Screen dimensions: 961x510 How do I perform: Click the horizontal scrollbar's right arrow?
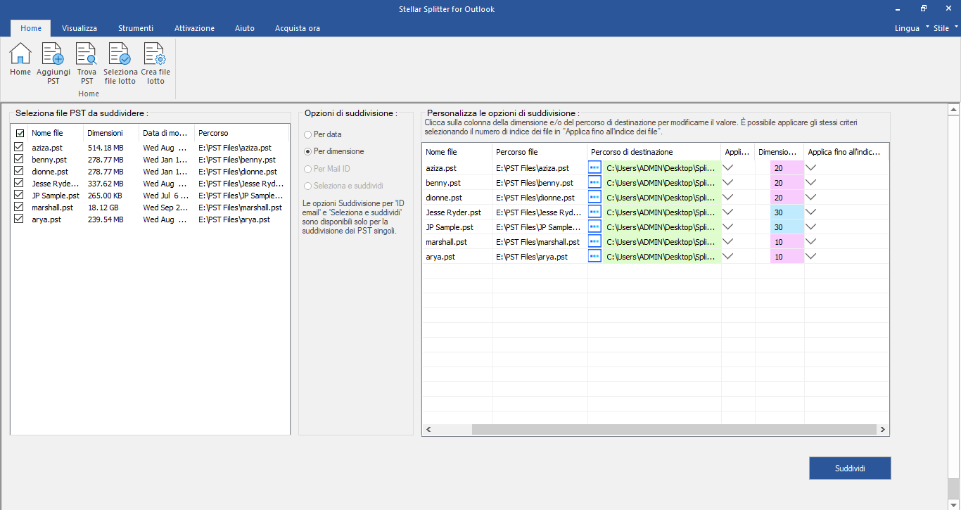pos(883,430)
